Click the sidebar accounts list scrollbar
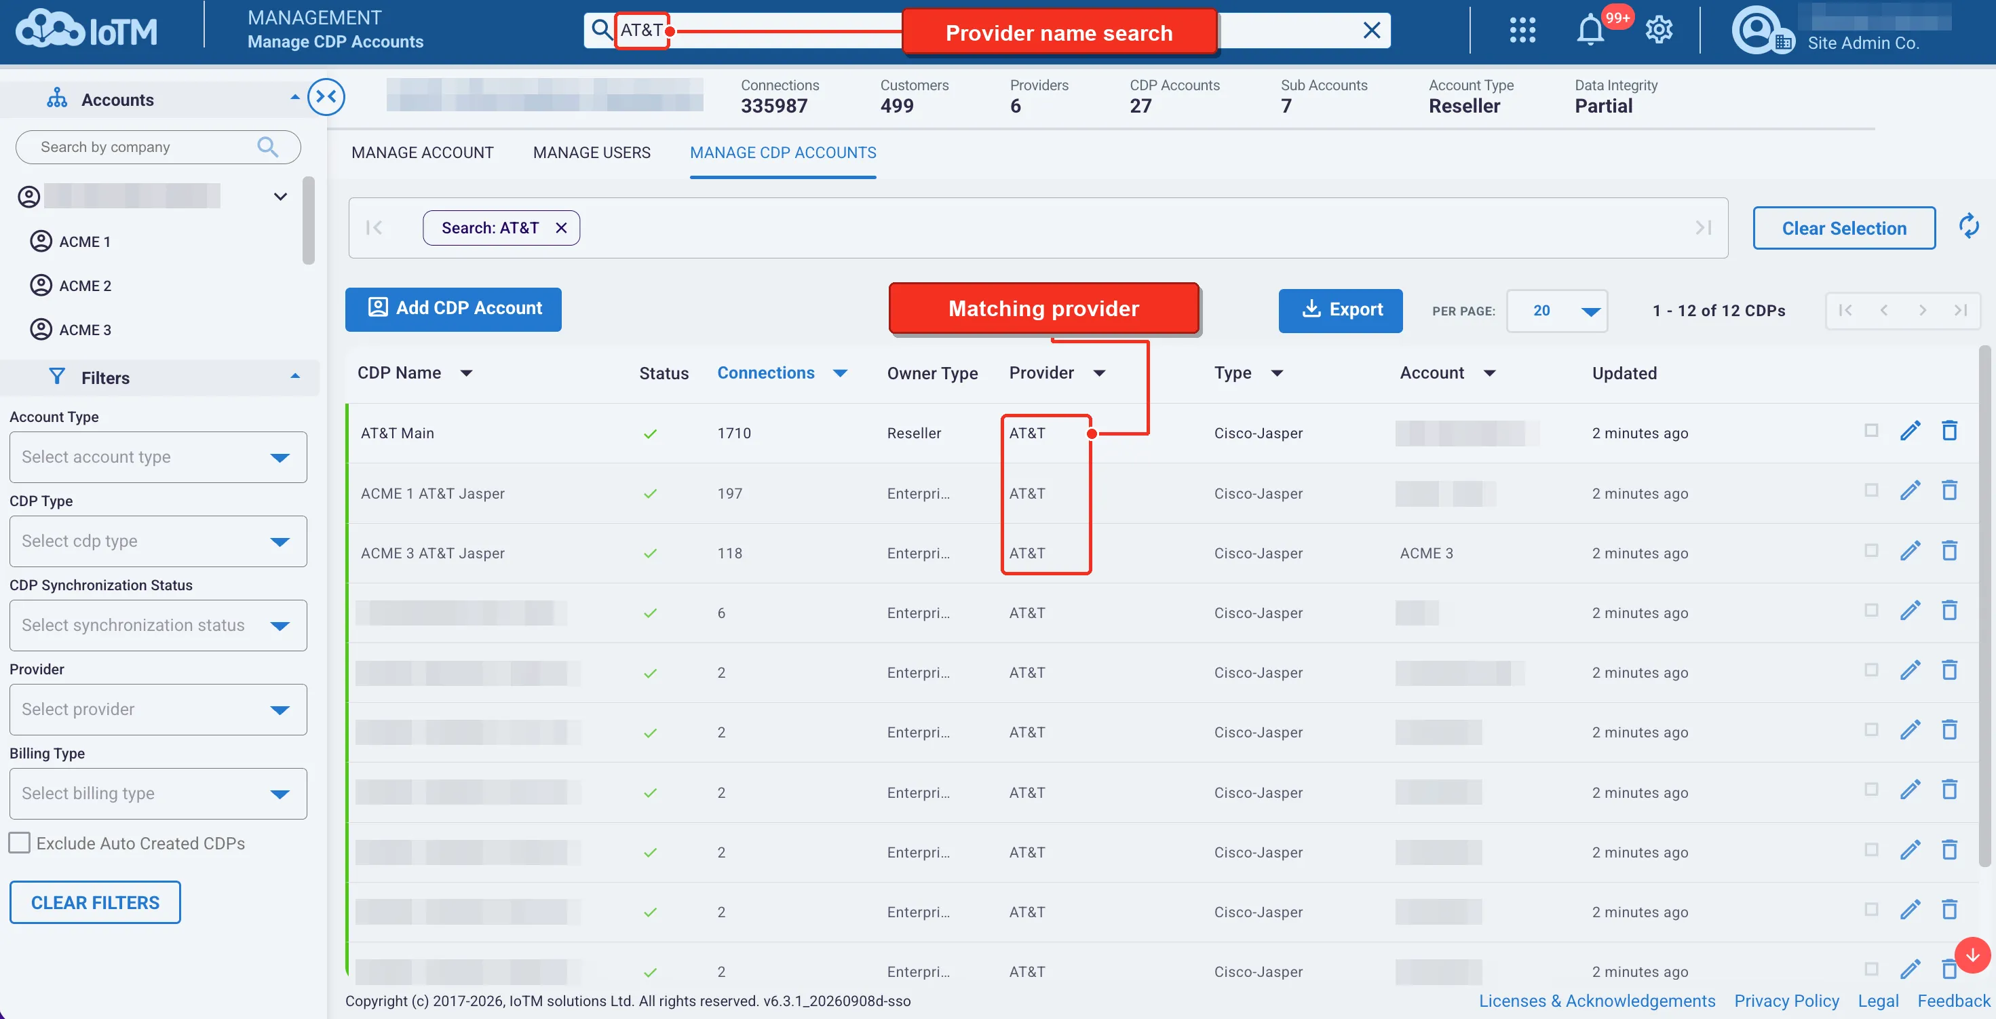 pos(309,221)
